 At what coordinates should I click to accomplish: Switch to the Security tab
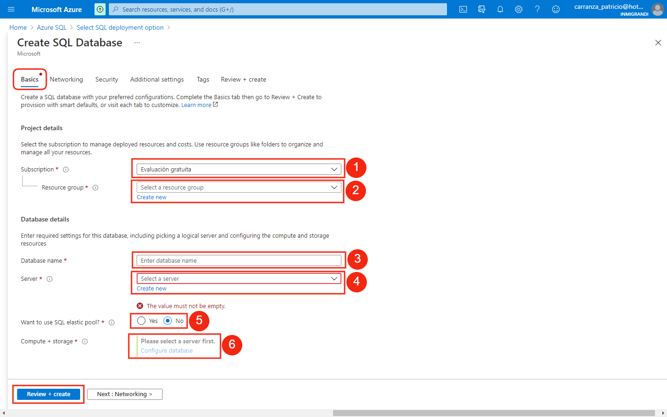click(x=107, y=80)
